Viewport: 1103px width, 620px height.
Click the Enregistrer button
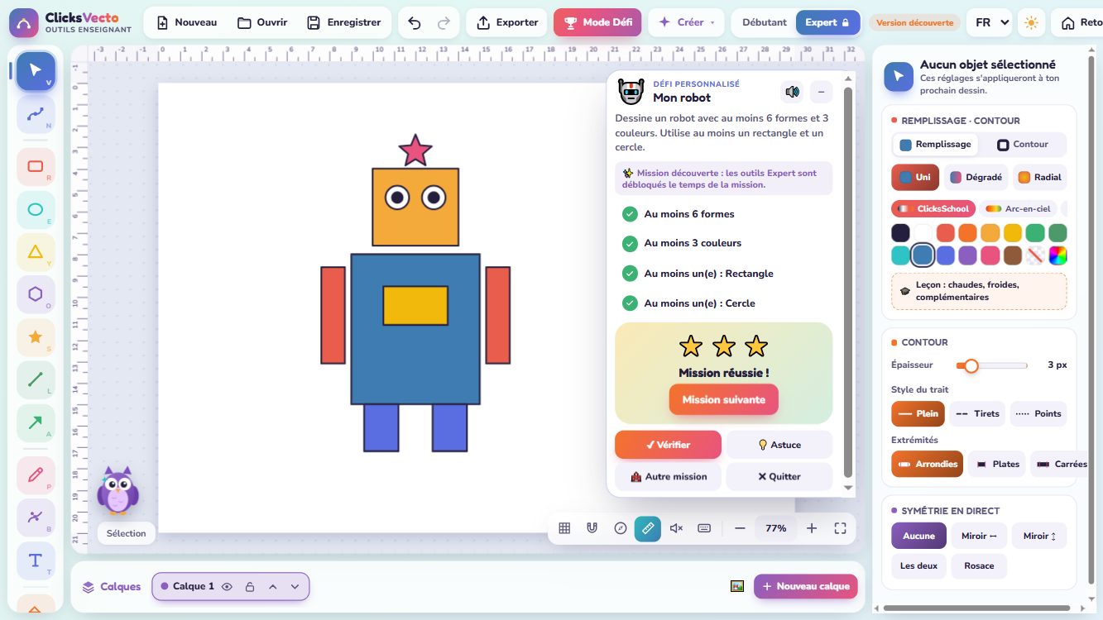[343, 22]
